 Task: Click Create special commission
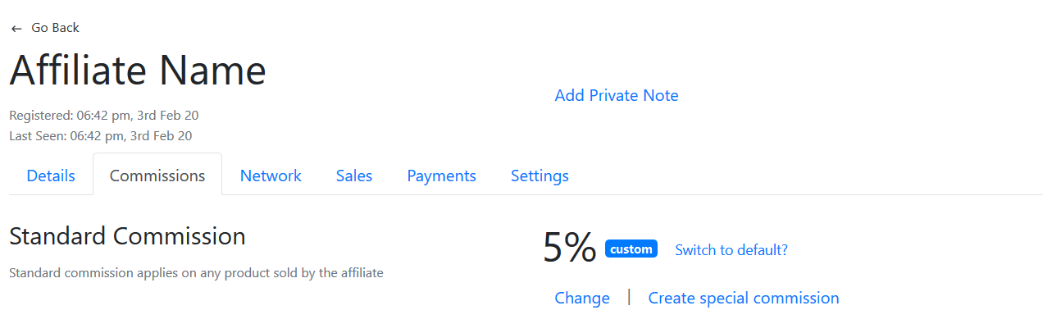(x=744, y=298)
